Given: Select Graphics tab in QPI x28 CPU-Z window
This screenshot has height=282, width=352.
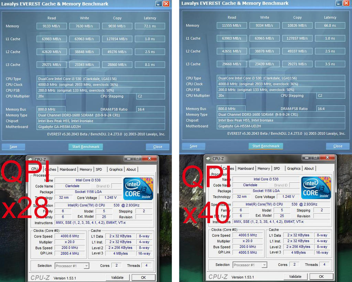Looking at the screenshot, I should coord(116,169).
